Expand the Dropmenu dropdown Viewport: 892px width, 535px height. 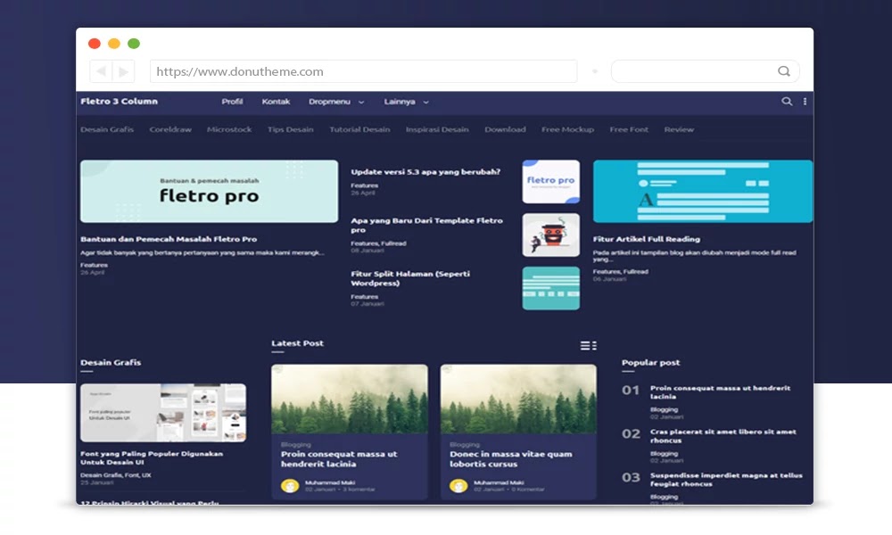[335, 101]
